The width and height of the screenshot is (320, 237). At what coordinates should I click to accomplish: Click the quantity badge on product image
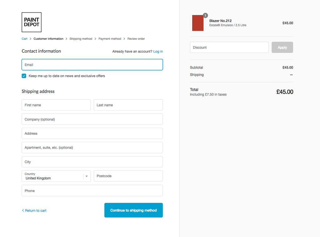click(205, 15)
